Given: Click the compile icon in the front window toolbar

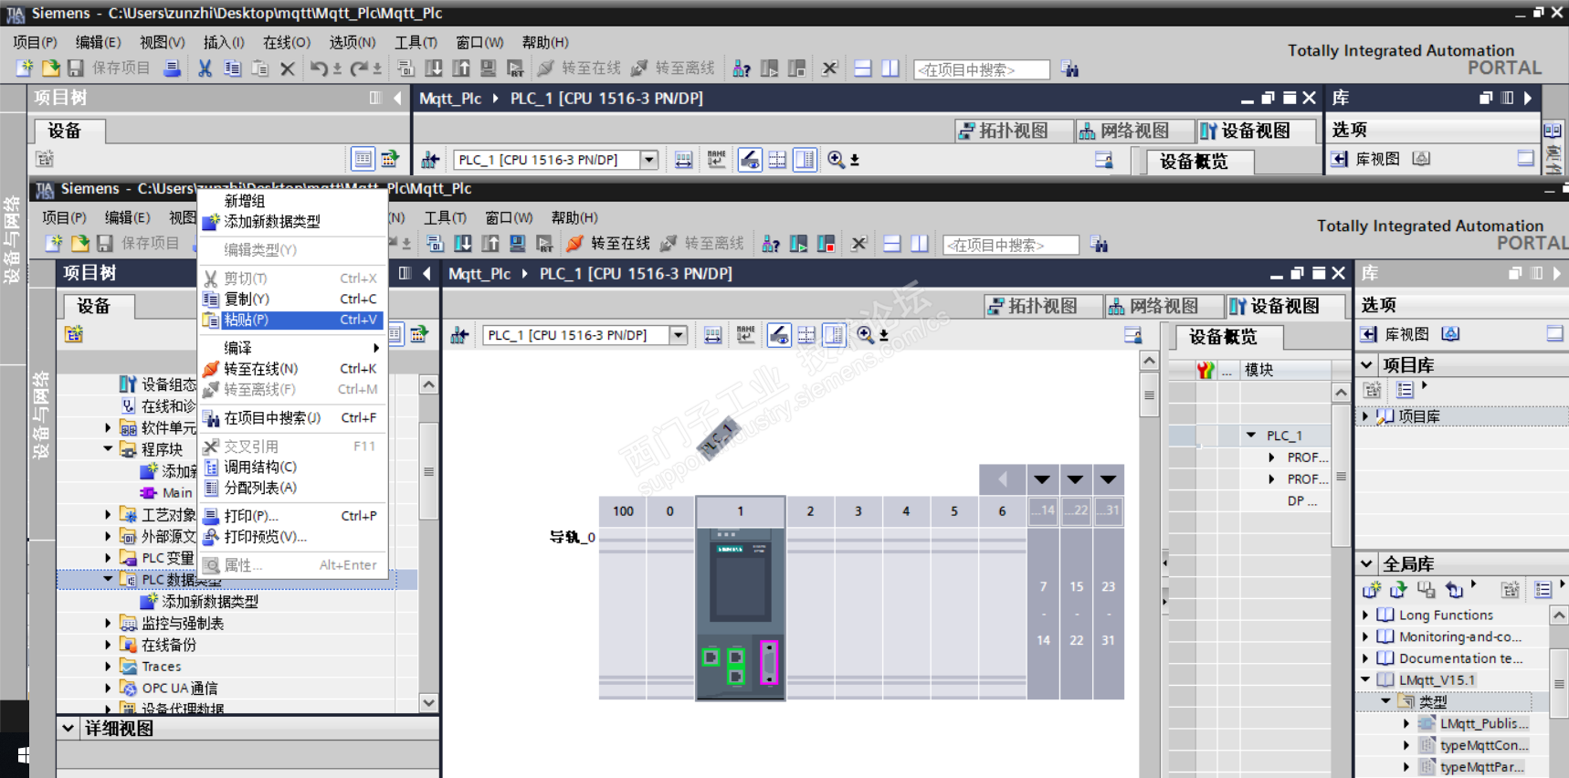Looking at the screenshot, I should click(x=435, y=244).
